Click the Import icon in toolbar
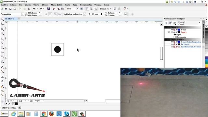The width and height of the screenshot is (208, 117). pyautogui.click(x=54, y=9)
